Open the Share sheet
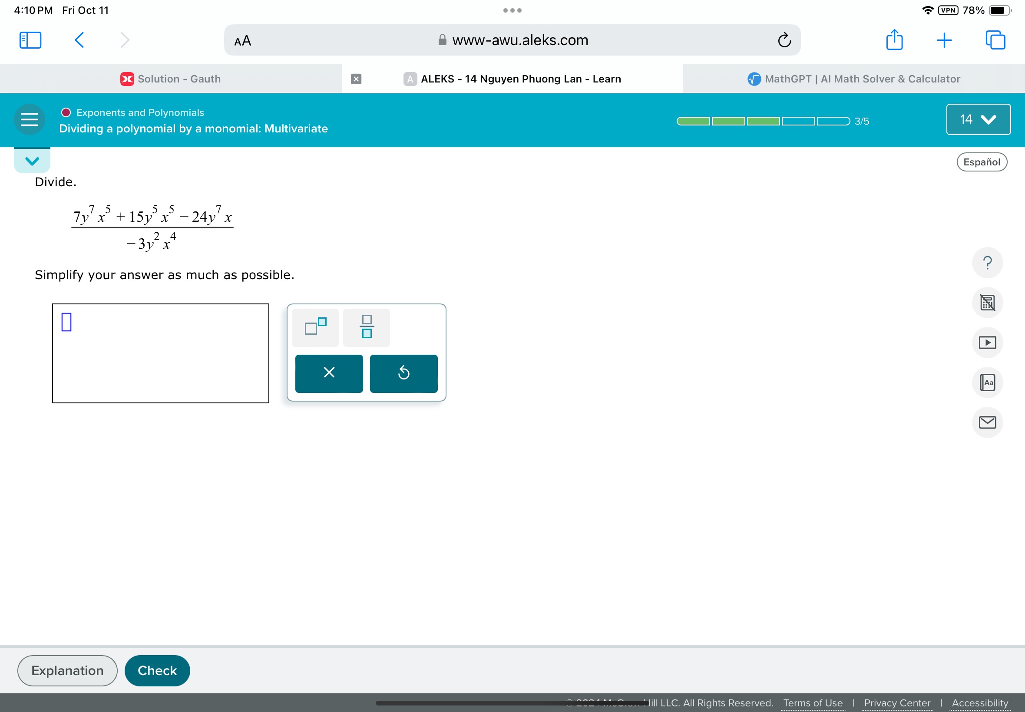1025x712 pixels. [x=894, y=40]
